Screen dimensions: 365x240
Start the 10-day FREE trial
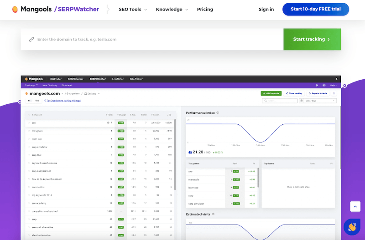tap(316, 9)
